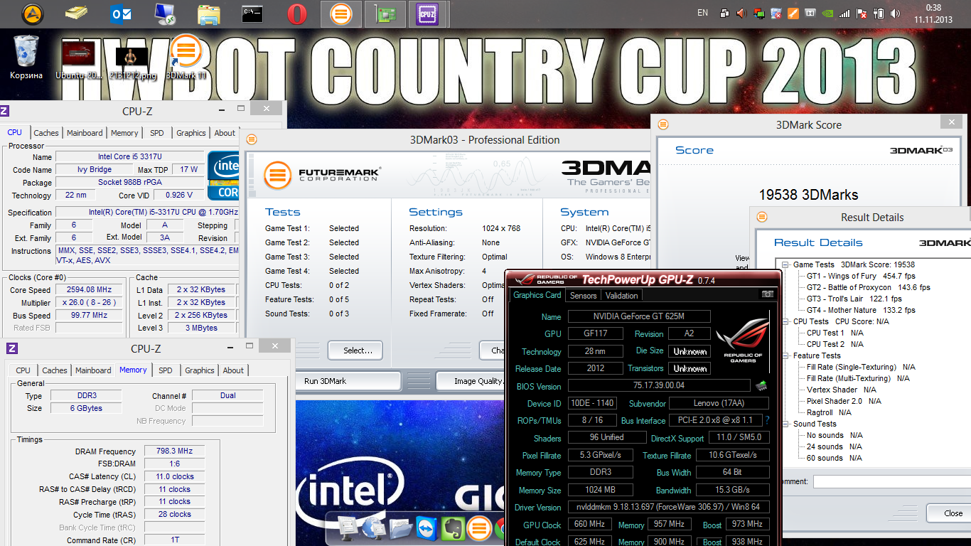This screenshot has width=971, height=546.
Task: Click the CPU-Z Name value Intel Core i5 3317U
Action: [x=129, y=156]
